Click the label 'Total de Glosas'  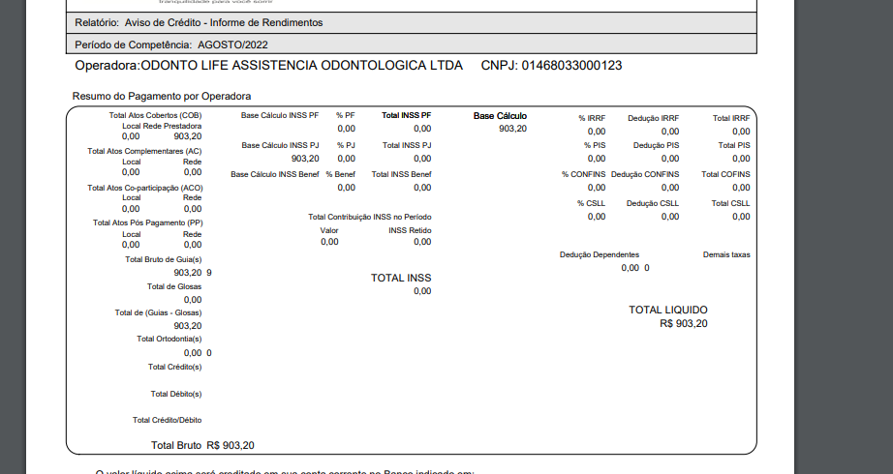coord(174,286)
